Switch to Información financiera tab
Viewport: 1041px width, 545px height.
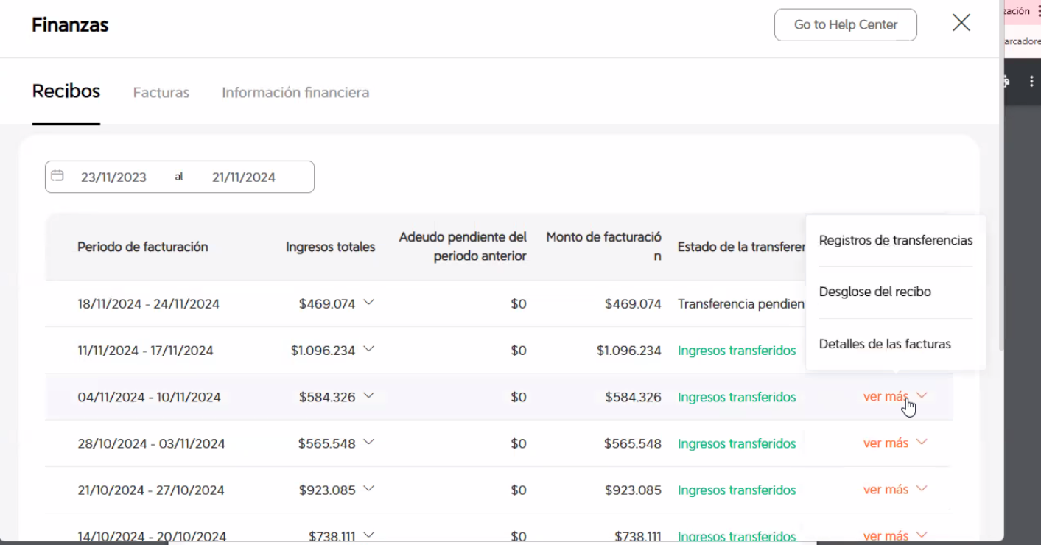[295, 93]
